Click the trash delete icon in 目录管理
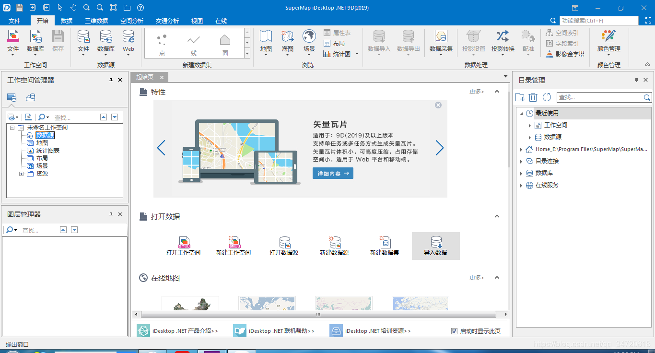 coord(533,97)
